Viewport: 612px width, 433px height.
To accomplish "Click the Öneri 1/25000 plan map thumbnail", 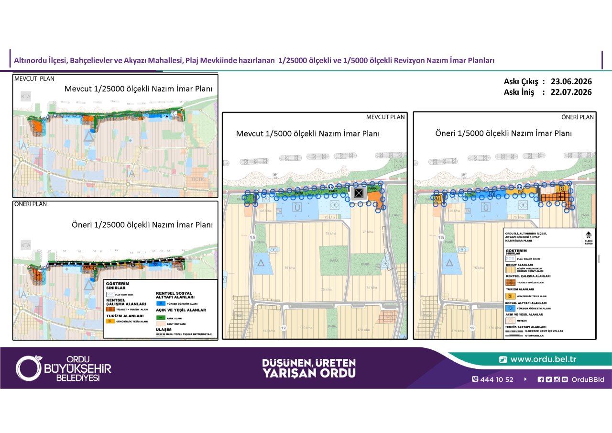I will coord(115,270).
